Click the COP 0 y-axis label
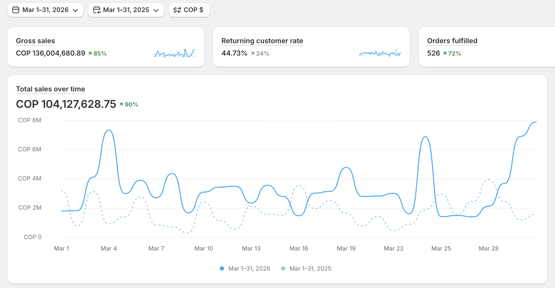The image size is (555, 288). pos(33,237)
